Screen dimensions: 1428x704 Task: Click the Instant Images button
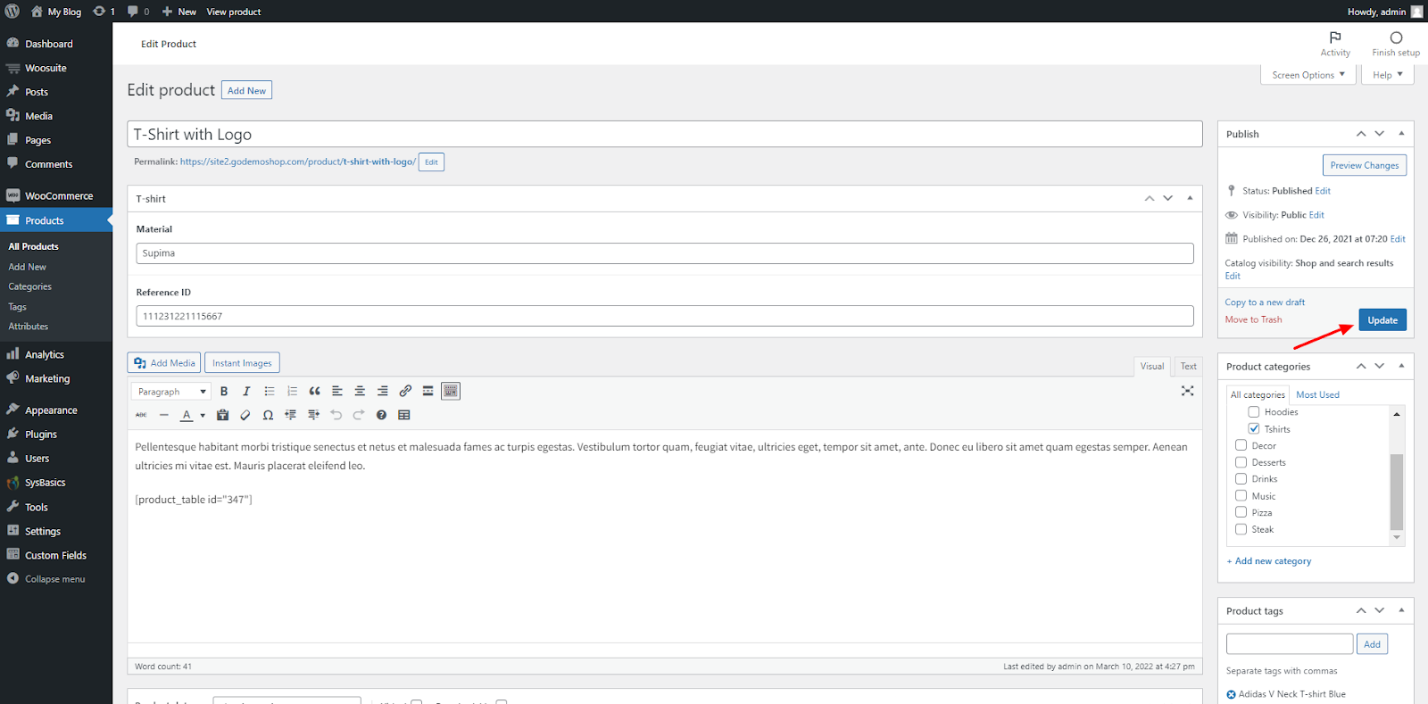coord(242,363)
